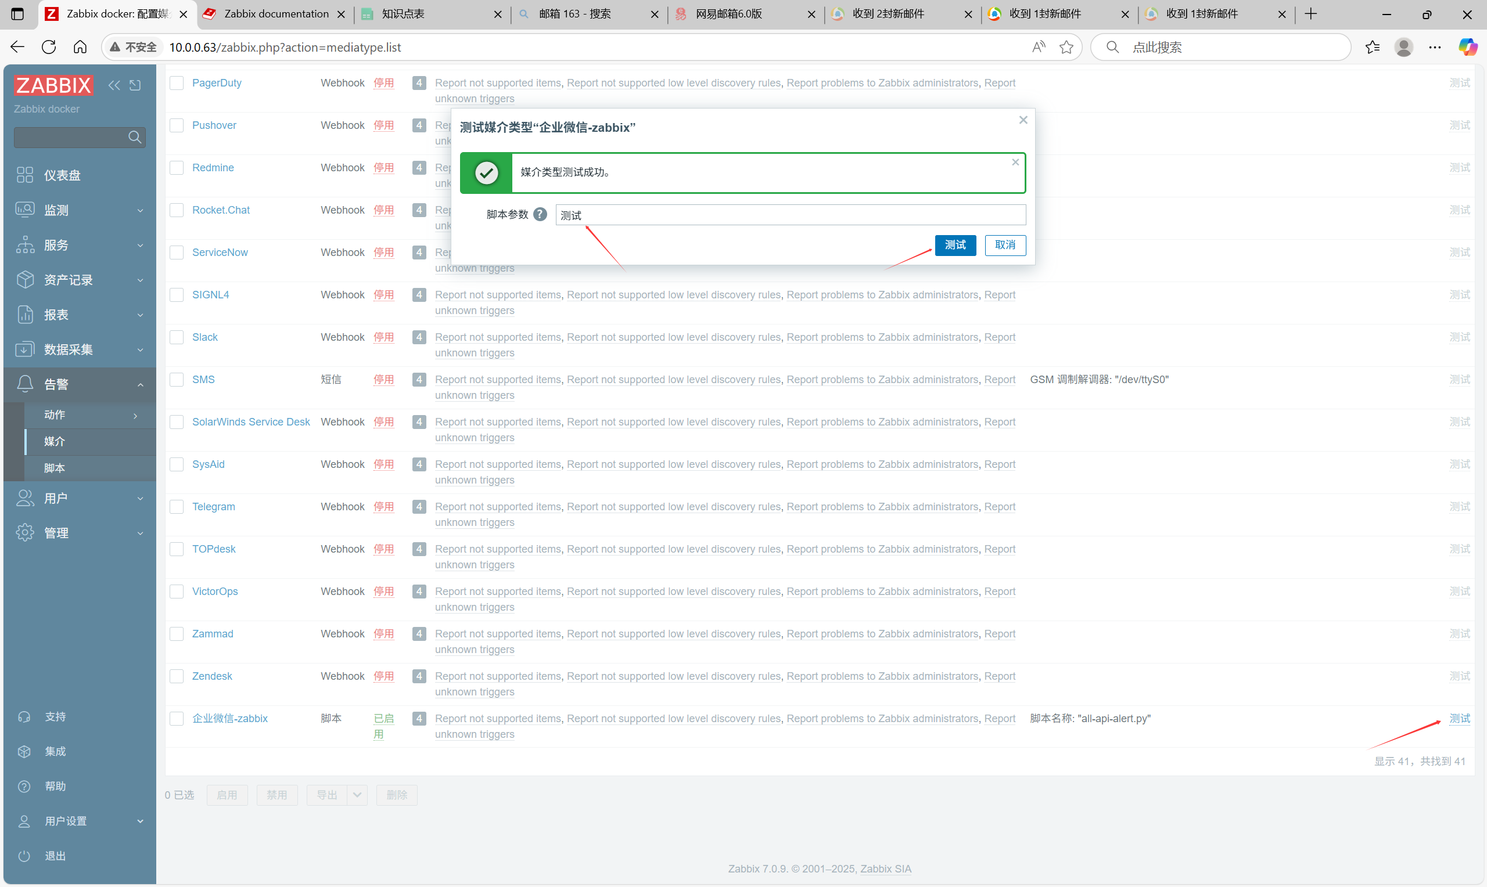
Task: Click 测试 link in 企业微信-zabbix row
Action: tap(1459, 719)
